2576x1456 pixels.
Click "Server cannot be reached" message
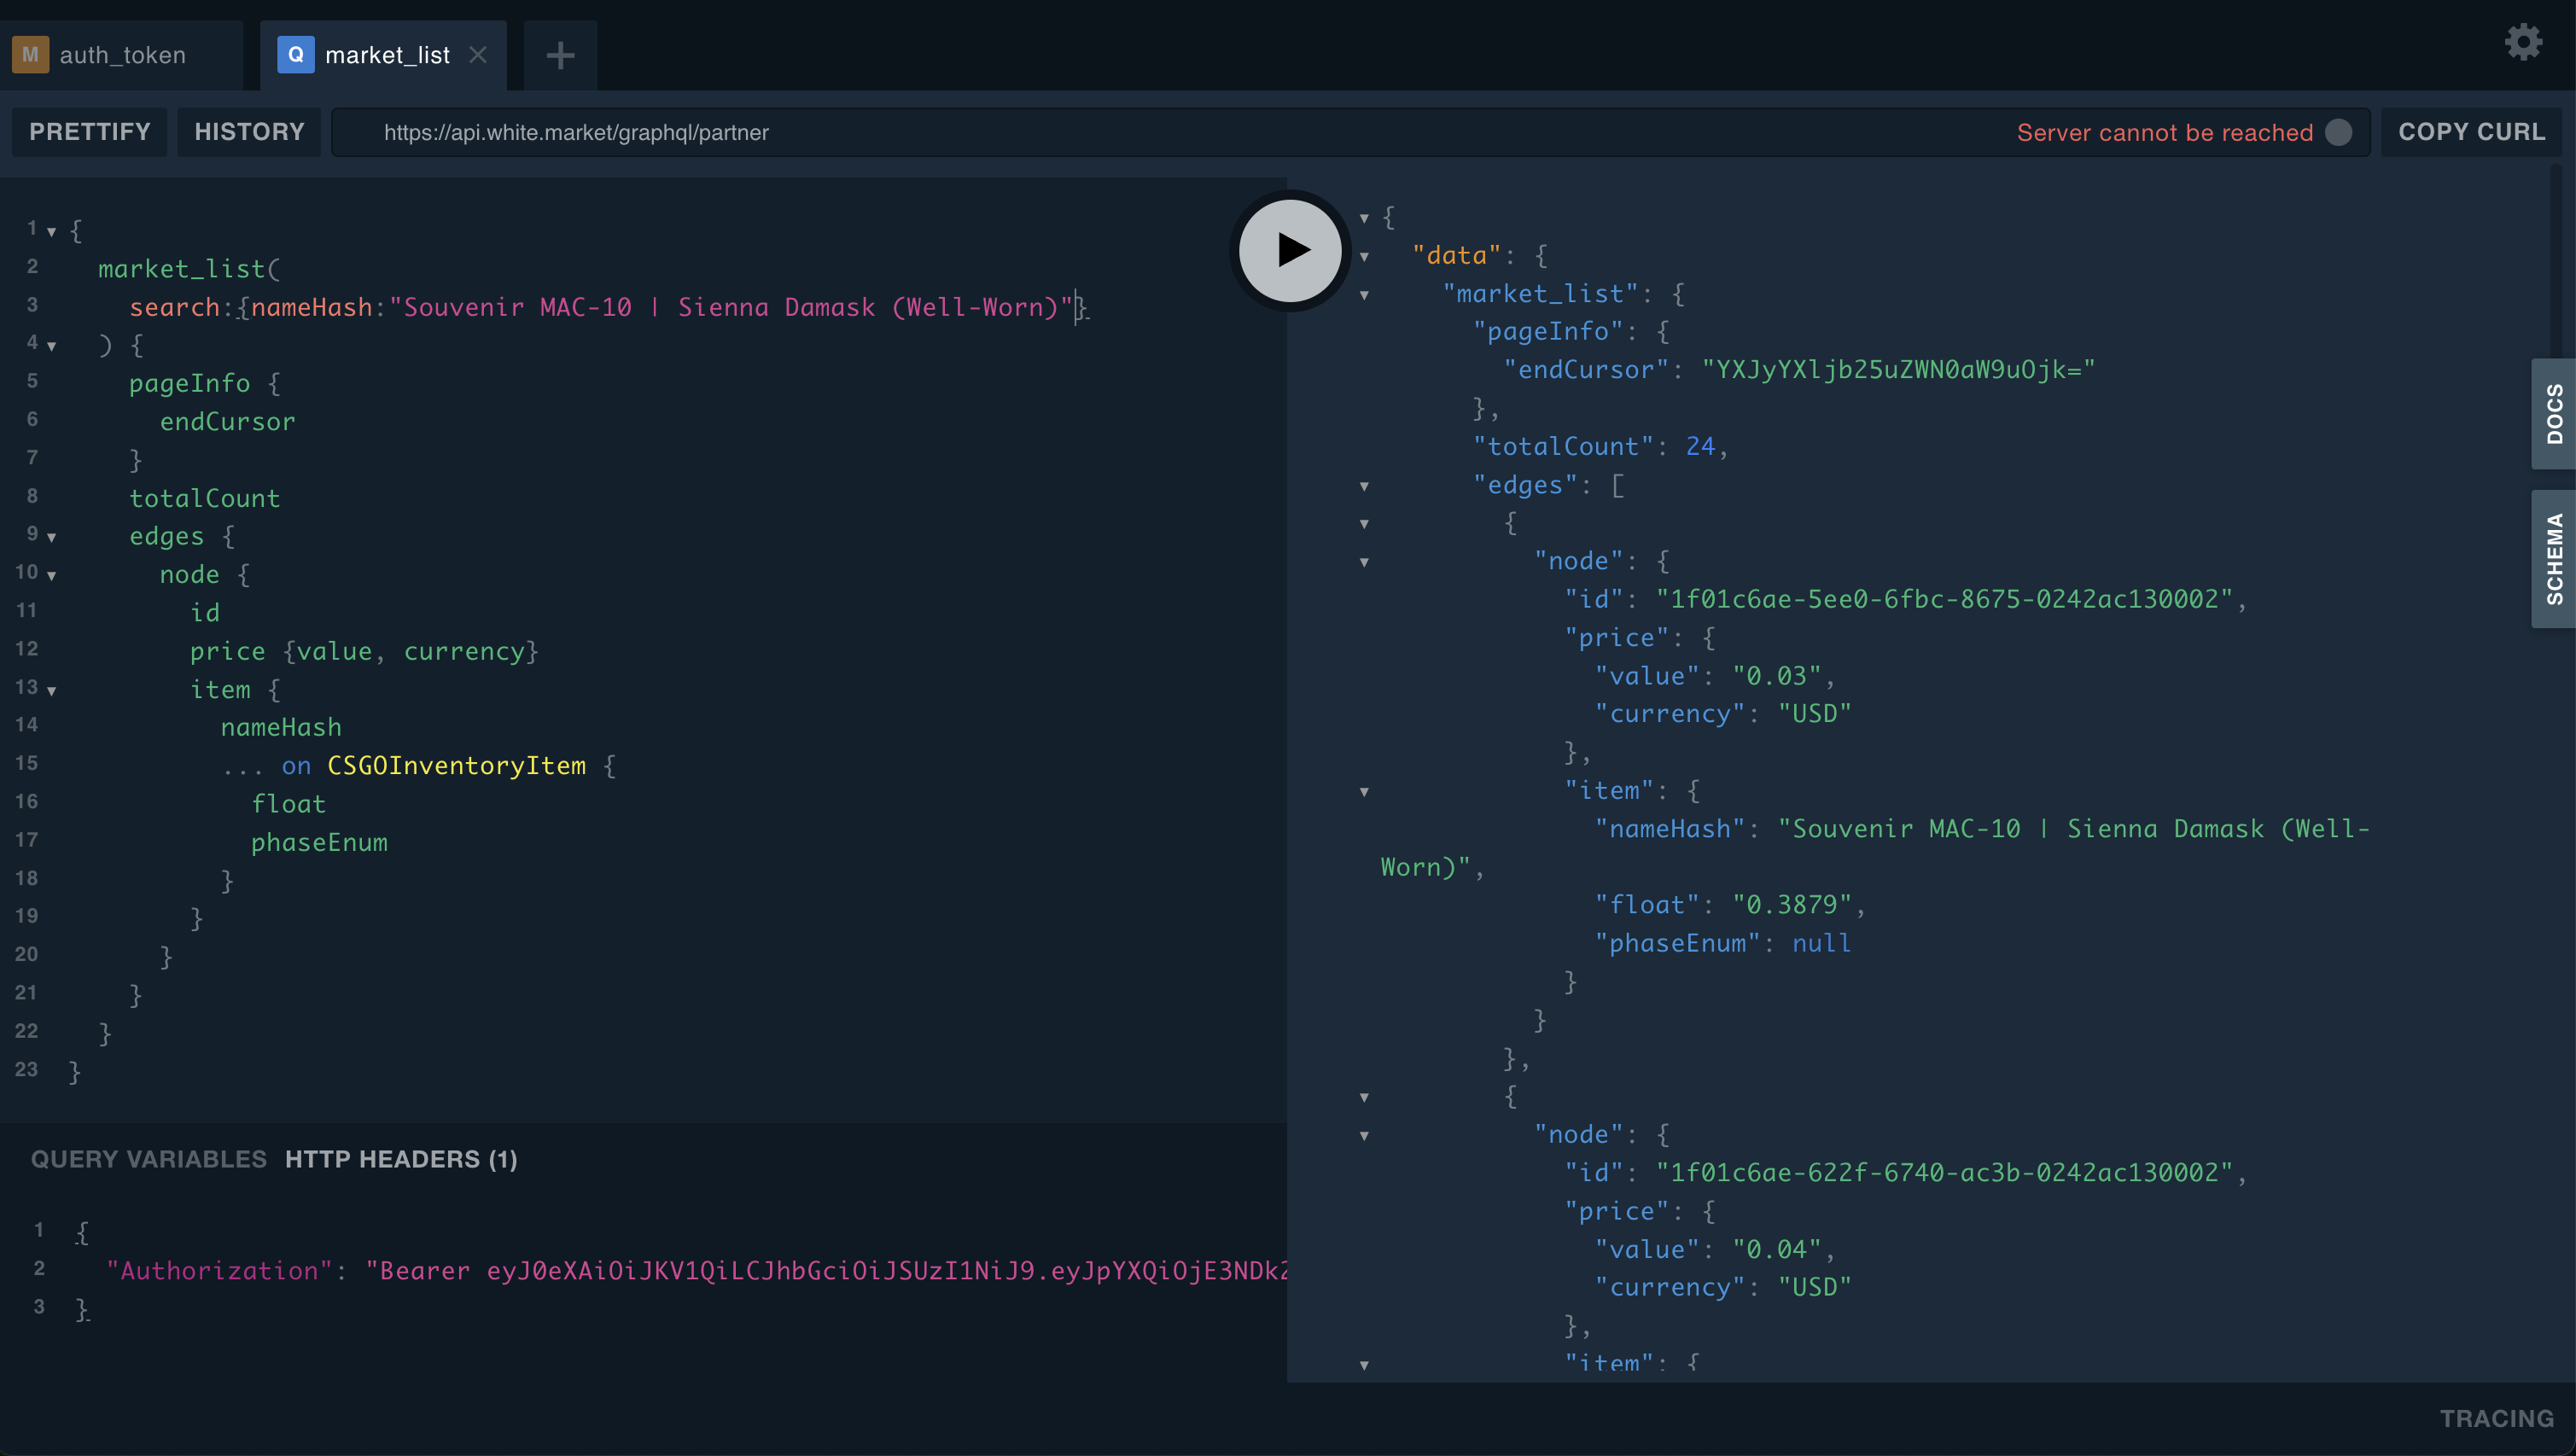pyautogui.click(x=2165, y=132)
